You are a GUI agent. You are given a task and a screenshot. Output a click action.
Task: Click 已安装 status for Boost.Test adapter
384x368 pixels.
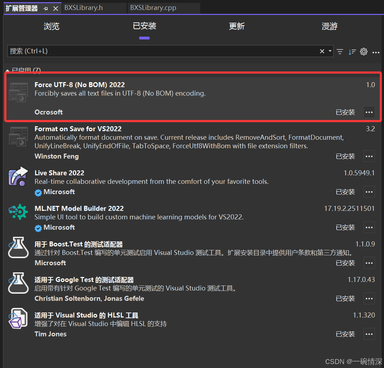(x=345, y=263)
